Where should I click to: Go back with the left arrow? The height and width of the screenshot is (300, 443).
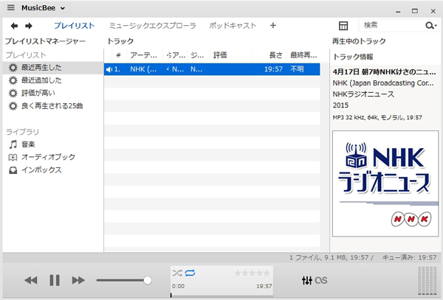pyautogui.click(x=14, y=26)
